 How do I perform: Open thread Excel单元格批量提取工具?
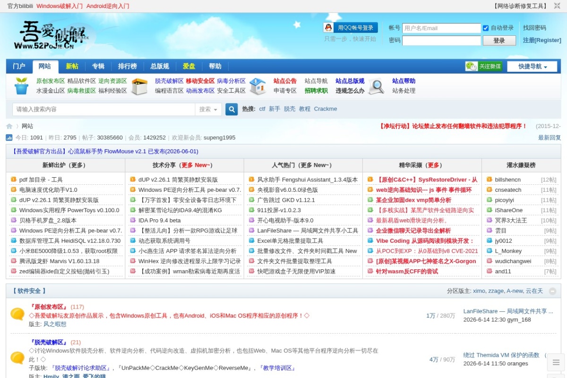(290, 241)
